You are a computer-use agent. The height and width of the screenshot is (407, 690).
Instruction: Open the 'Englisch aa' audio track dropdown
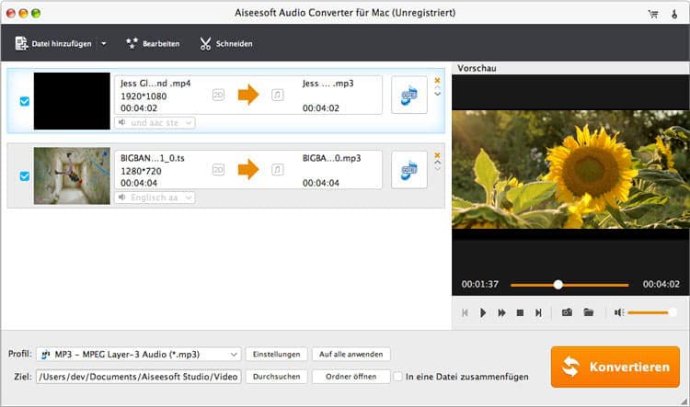pos(155,198)
